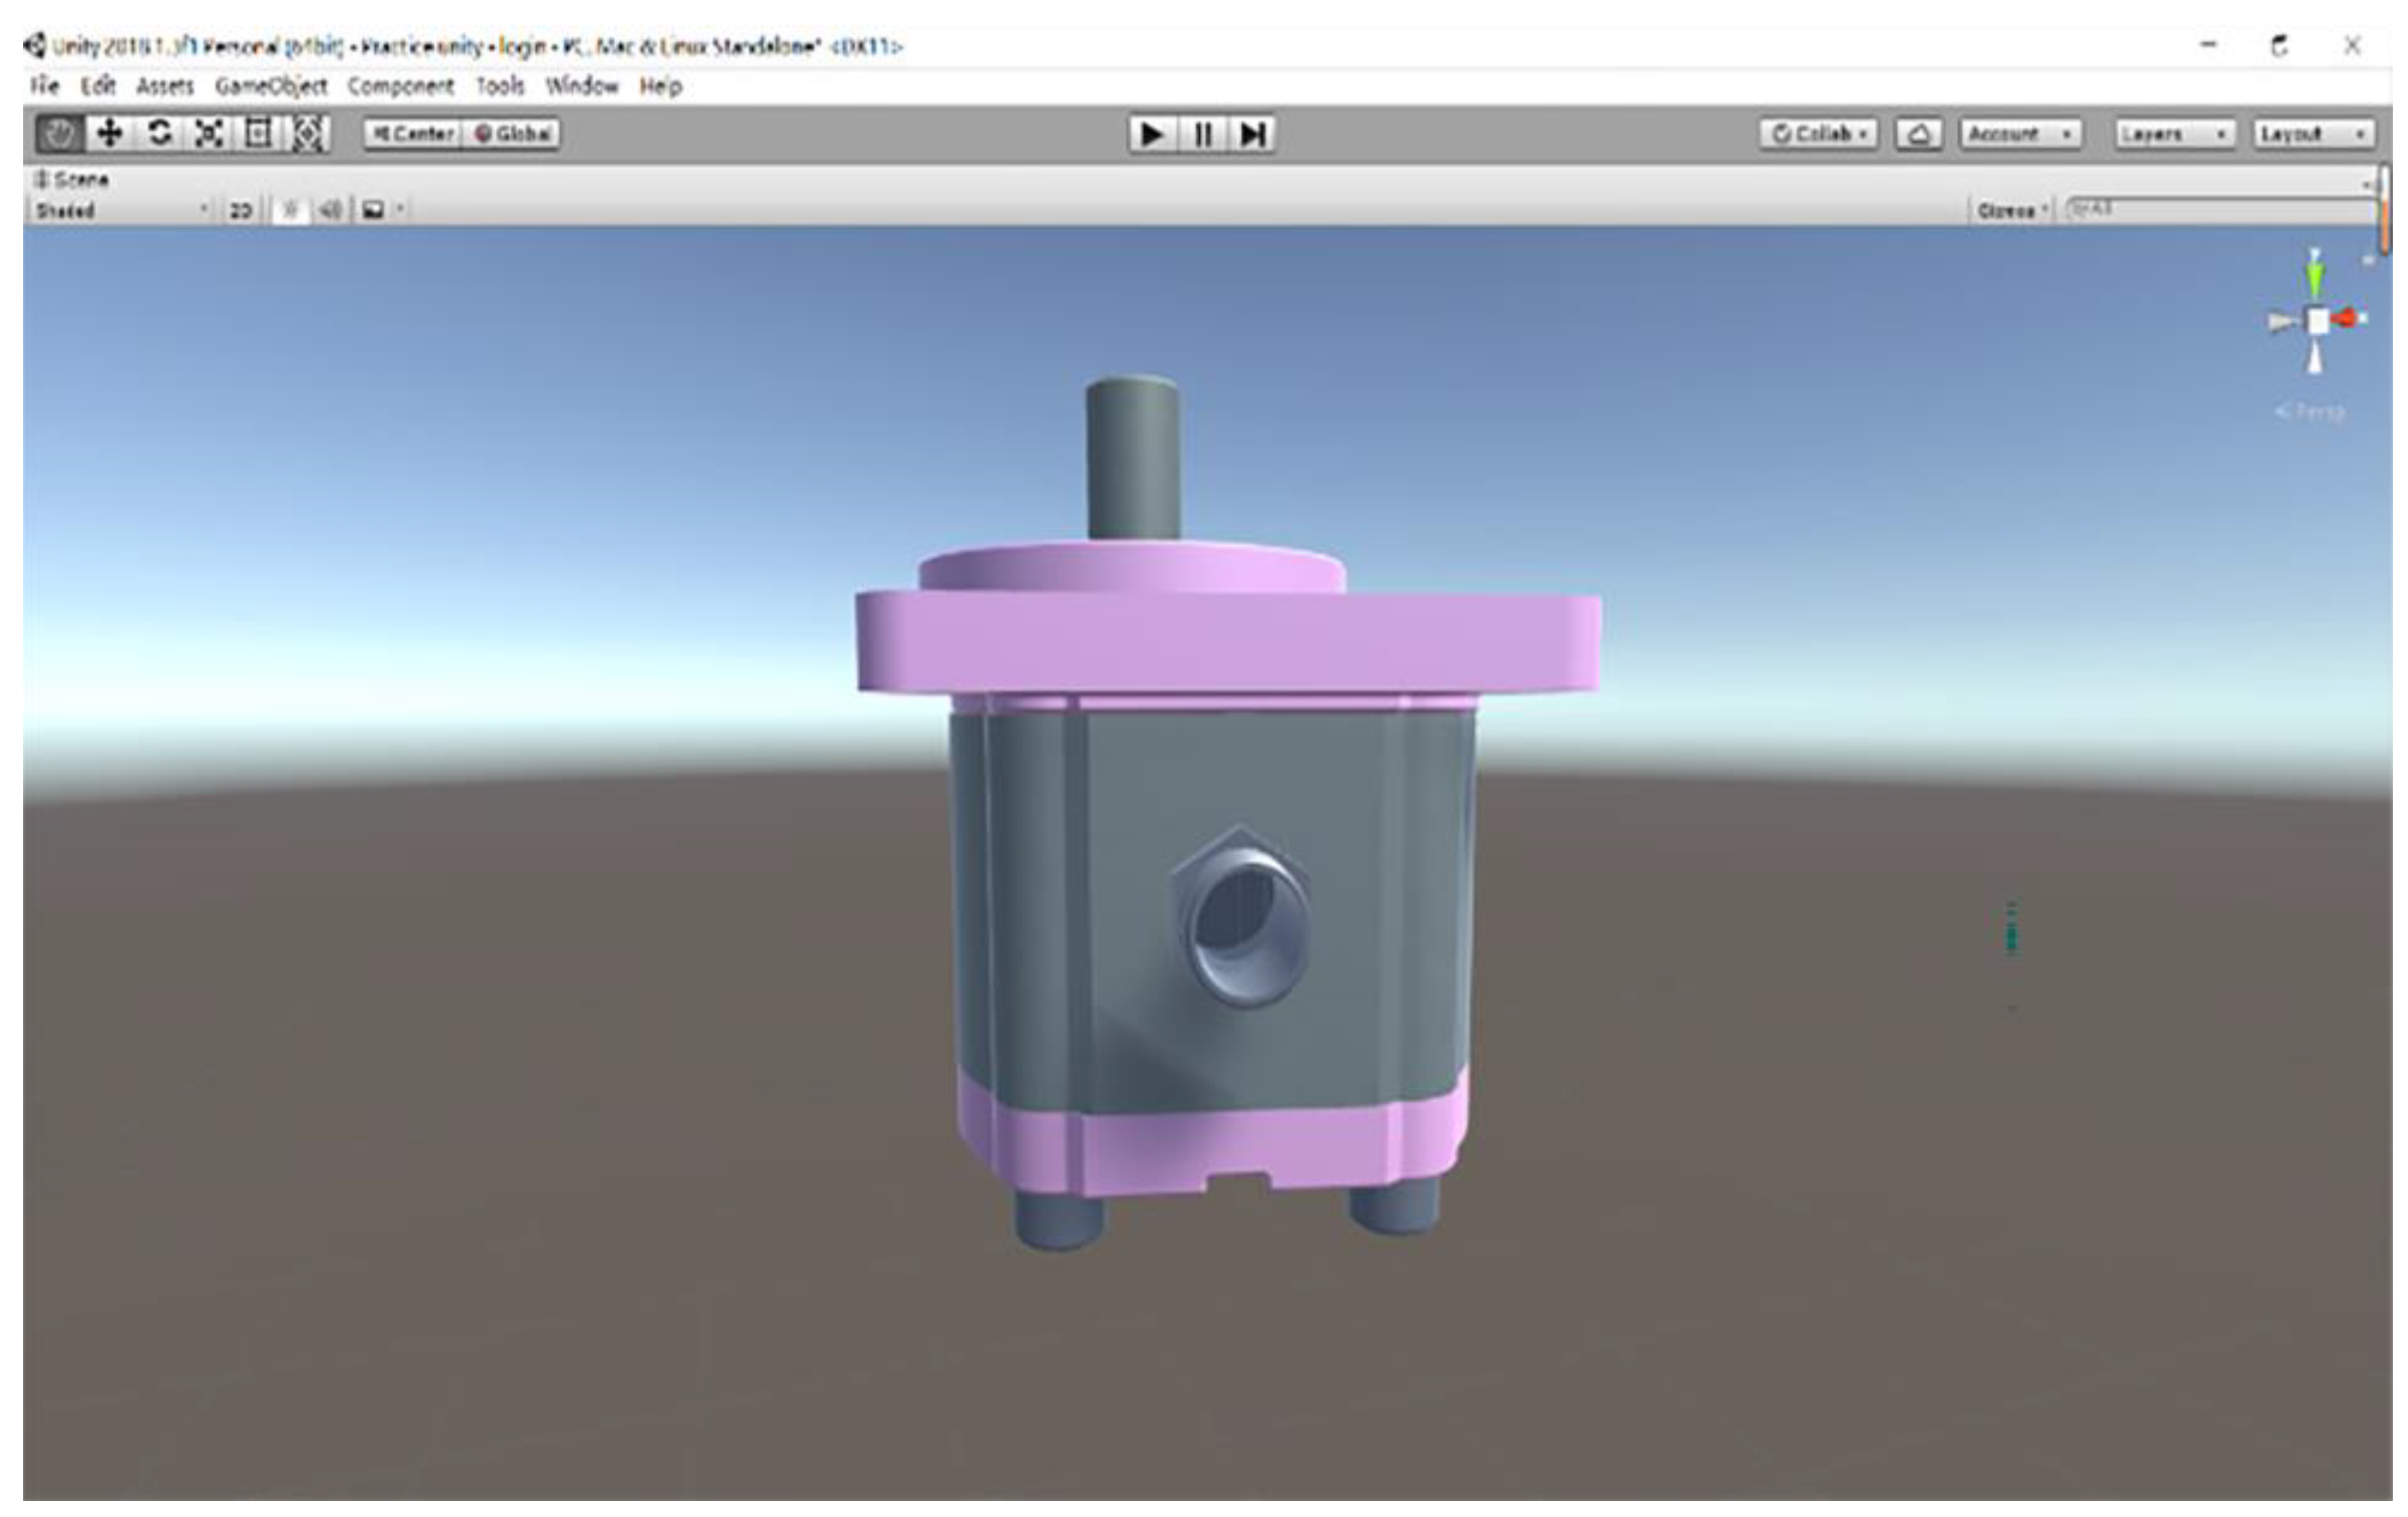Select the combined Transform tool
This screenshot has width=2408, height=1517.
[309, 134]
